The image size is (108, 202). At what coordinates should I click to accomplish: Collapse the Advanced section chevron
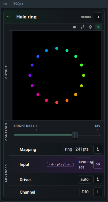click(x=6, y=161)
